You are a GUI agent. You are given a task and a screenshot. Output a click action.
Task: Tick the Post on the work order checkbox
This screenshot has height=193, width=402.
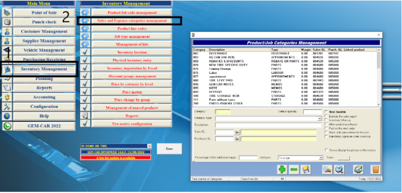pos(326,129)
